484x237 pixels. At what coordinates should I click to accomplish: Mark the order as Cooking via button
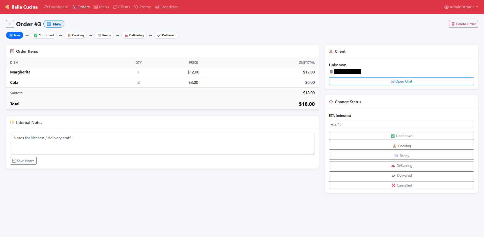[x=401, y=146]
